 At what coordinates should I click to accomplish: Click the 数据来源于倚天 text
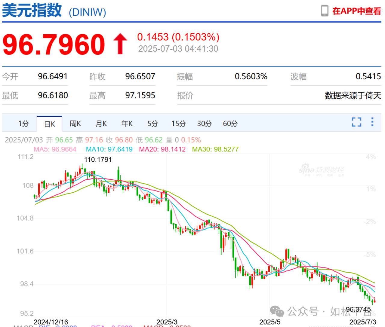[353, 96]
